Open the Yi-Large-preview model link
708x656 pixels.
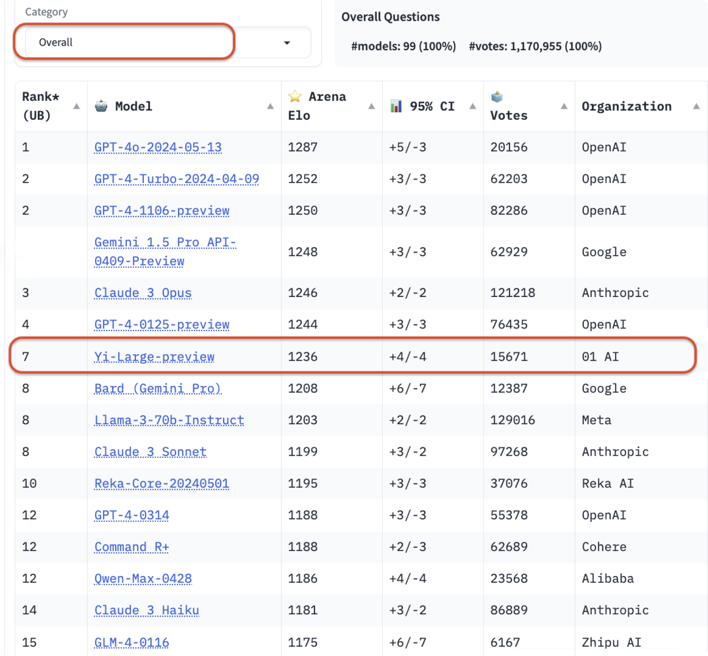click(x=155, y=357)
